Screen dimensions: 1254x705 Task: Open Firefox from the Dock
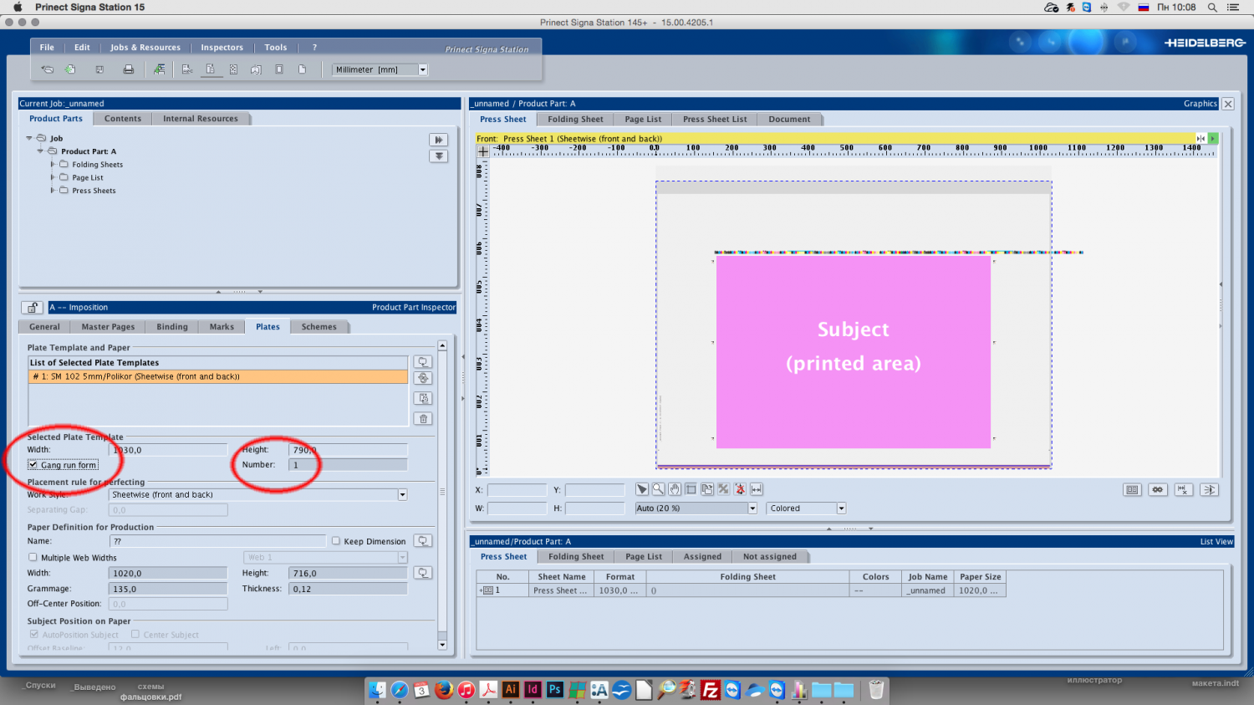click(444, 690)
